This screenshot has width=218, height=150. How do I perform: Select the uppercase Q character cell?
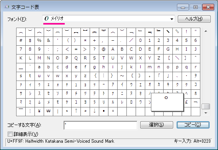[x=76, y=58]
